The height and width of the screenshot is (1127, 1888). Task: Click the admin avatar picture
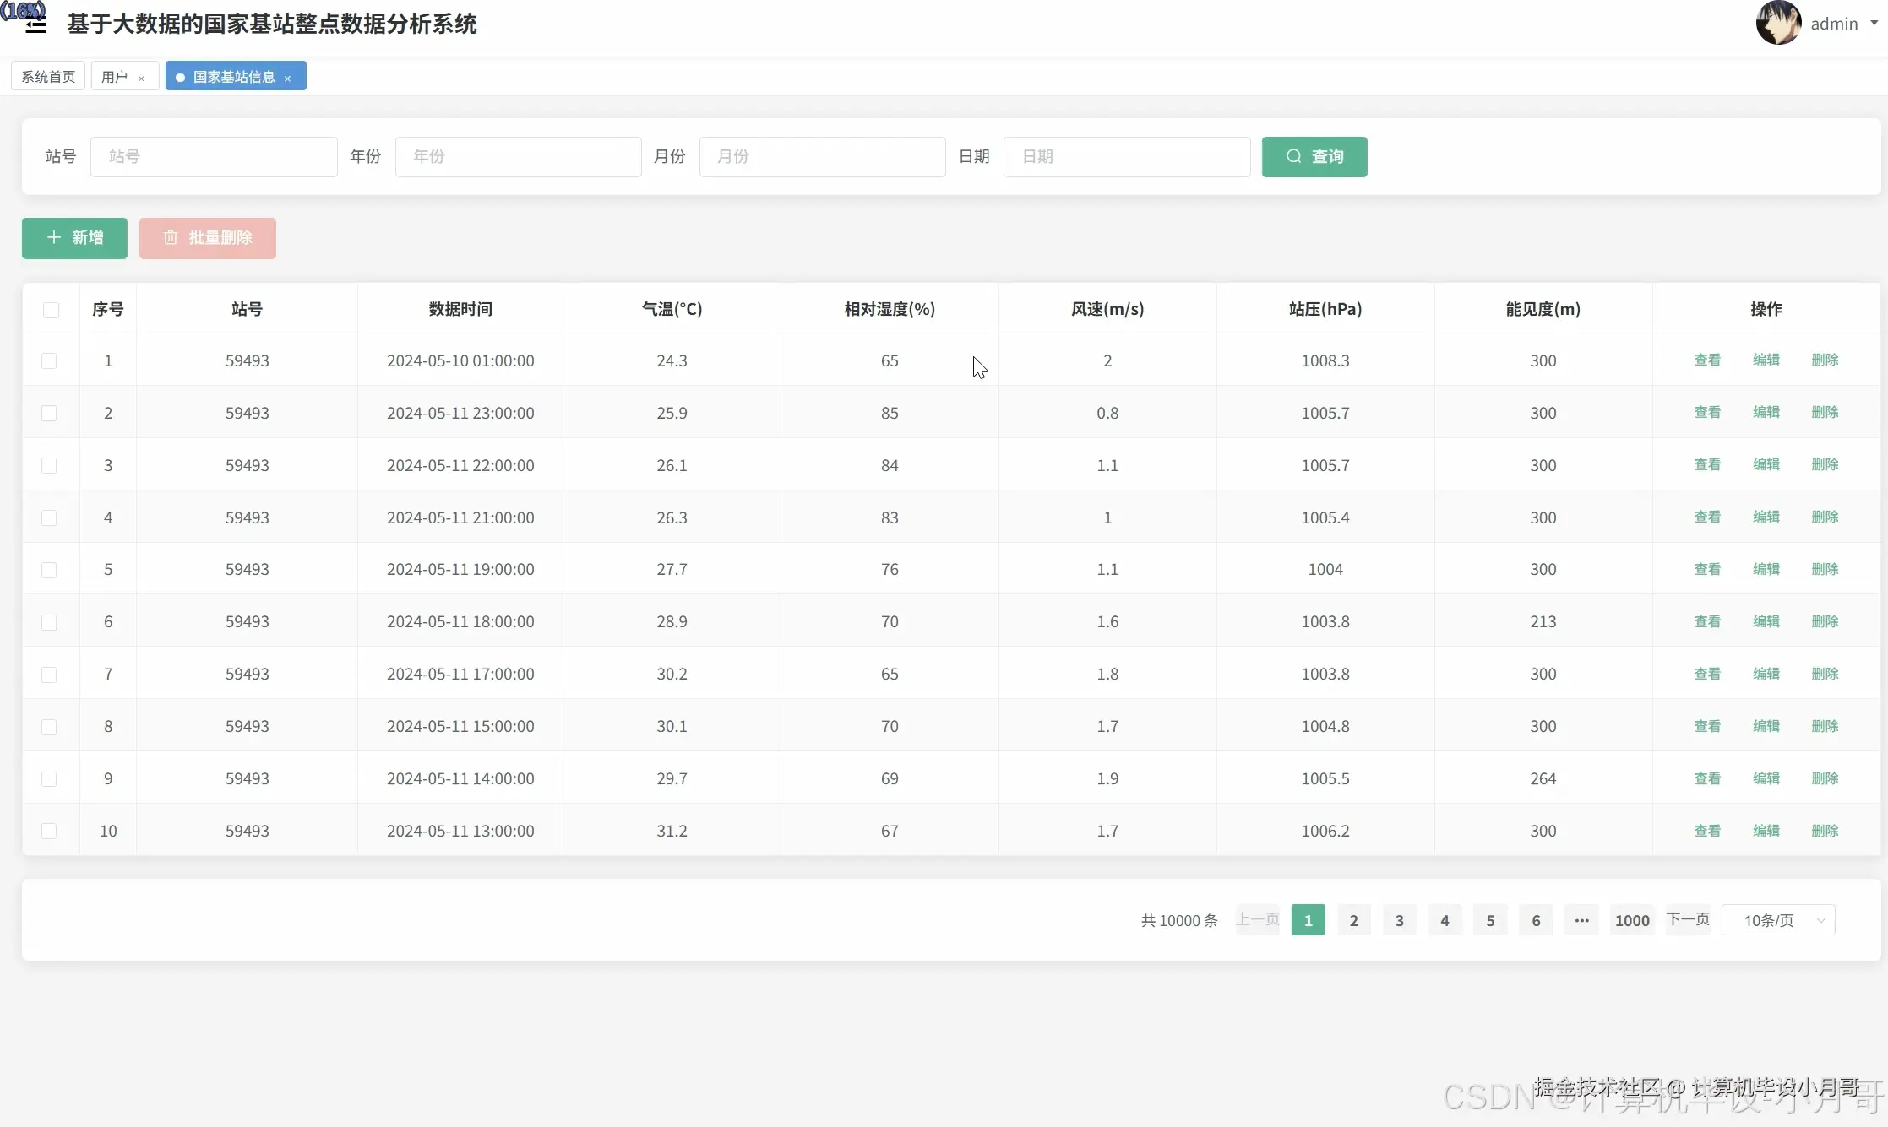click(x=1777, y=23)
